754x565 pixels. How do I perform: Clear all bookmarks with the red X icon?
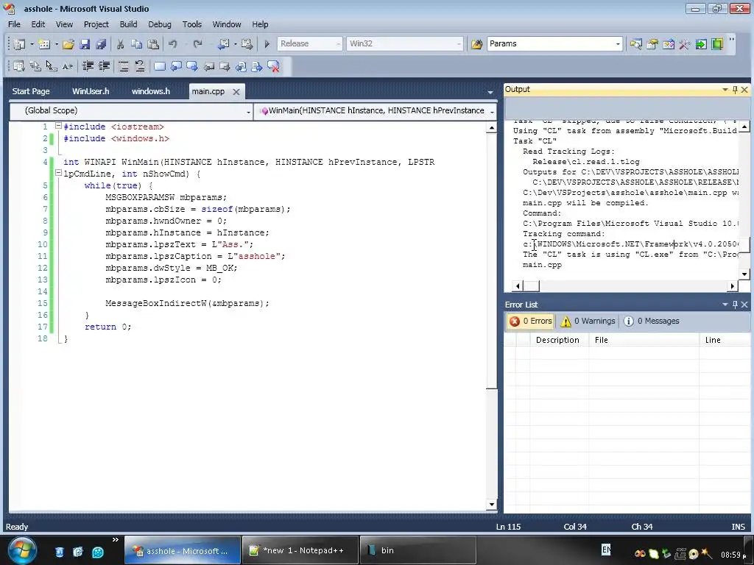pyautogui.click(x=273, y=66)
